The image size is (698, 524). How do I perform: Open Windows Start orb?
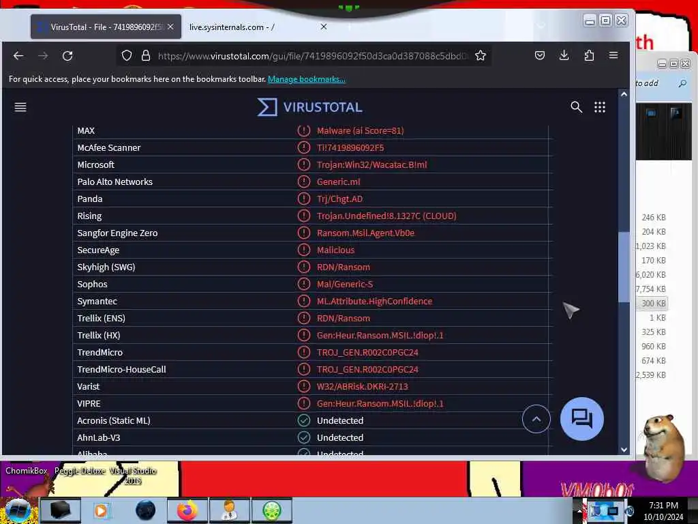pyautogui.click(x=18, y=510)
